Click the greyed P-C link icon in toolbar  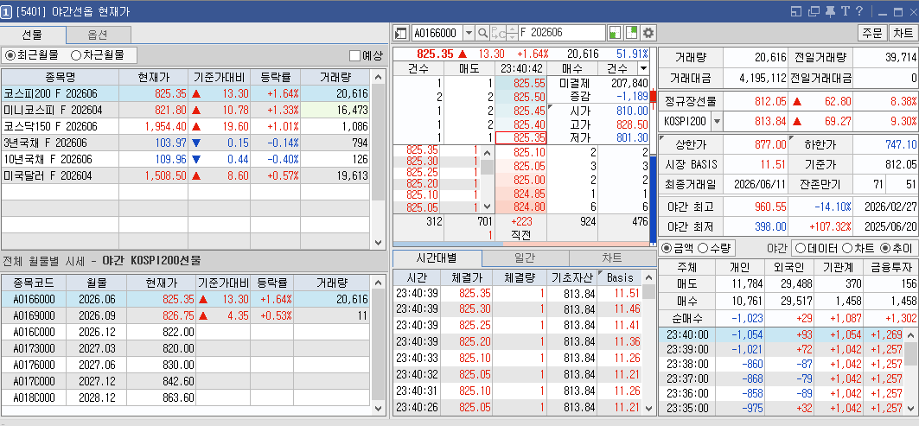click(498, 33)
